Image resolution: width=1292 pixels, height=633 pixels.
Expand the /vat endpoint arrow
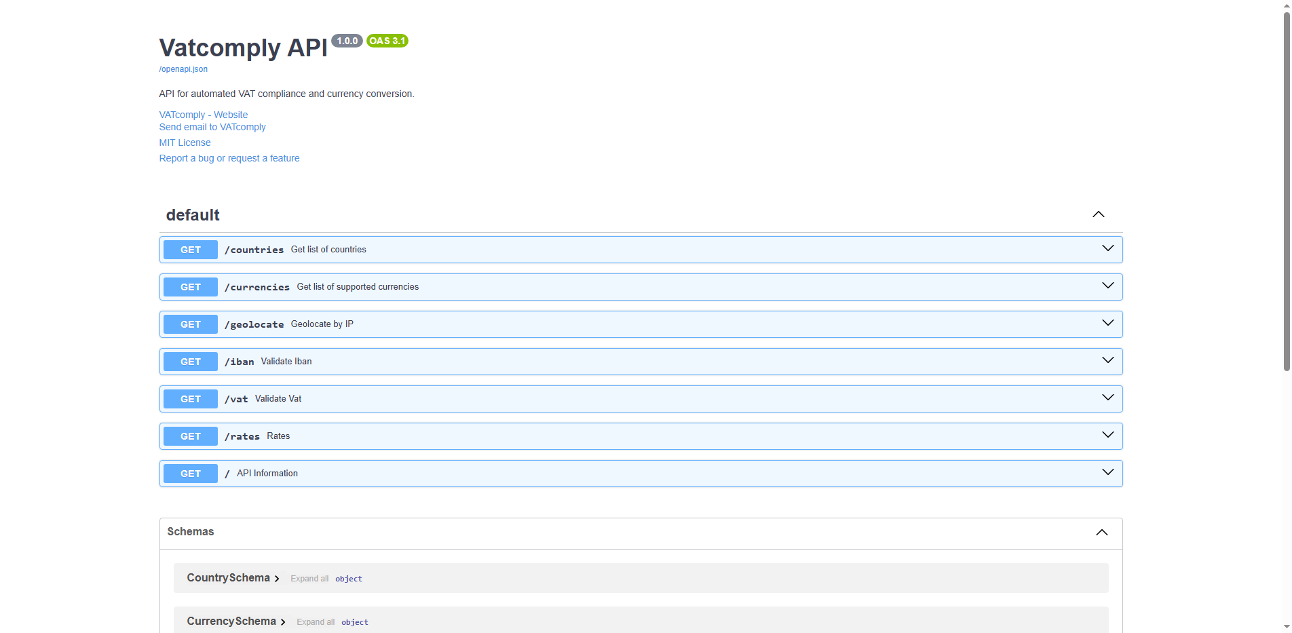(1107, 398)
